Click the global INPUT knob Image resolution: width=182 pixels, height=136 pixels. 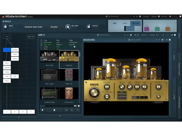(5, 27)
